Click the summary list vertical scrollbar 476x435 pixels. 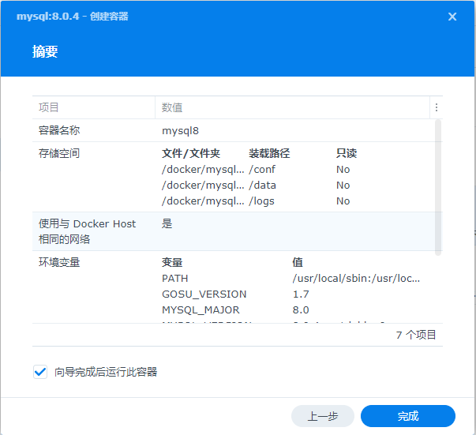pos(438,182)
